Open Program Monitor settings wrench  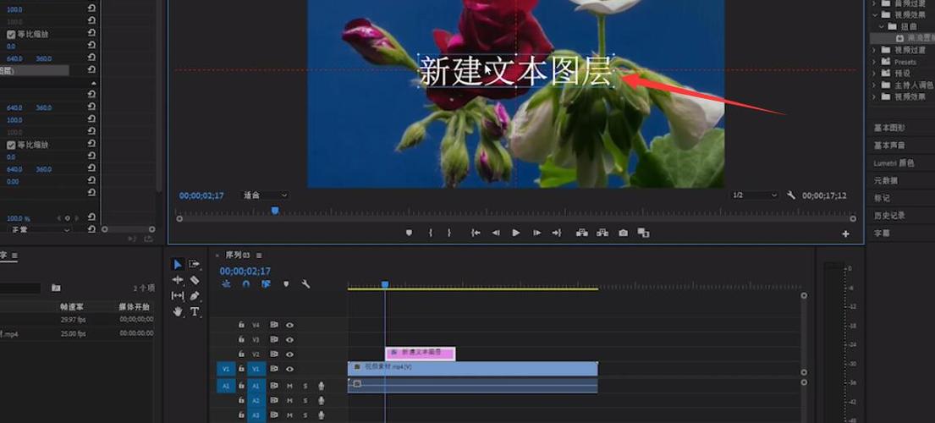[791, 195]
